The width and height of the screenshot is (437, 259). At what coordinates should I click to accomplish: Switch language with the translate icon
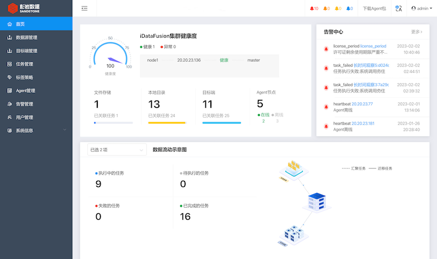tap(399, 8)
